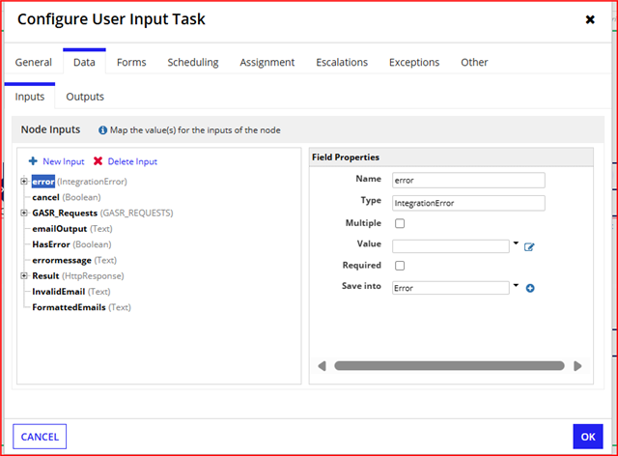Image resolution: width=618 pixels, height=456 pixels.
Task: Select the cancel (Boolean) input
Action: point(67,197)
